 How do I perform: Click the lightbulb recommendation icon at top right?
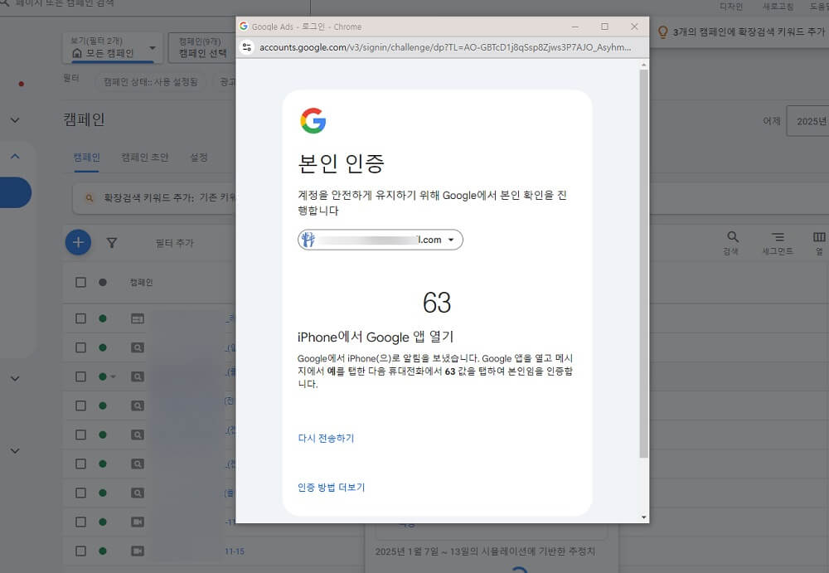pyautogui.click(x=661, y=31)
